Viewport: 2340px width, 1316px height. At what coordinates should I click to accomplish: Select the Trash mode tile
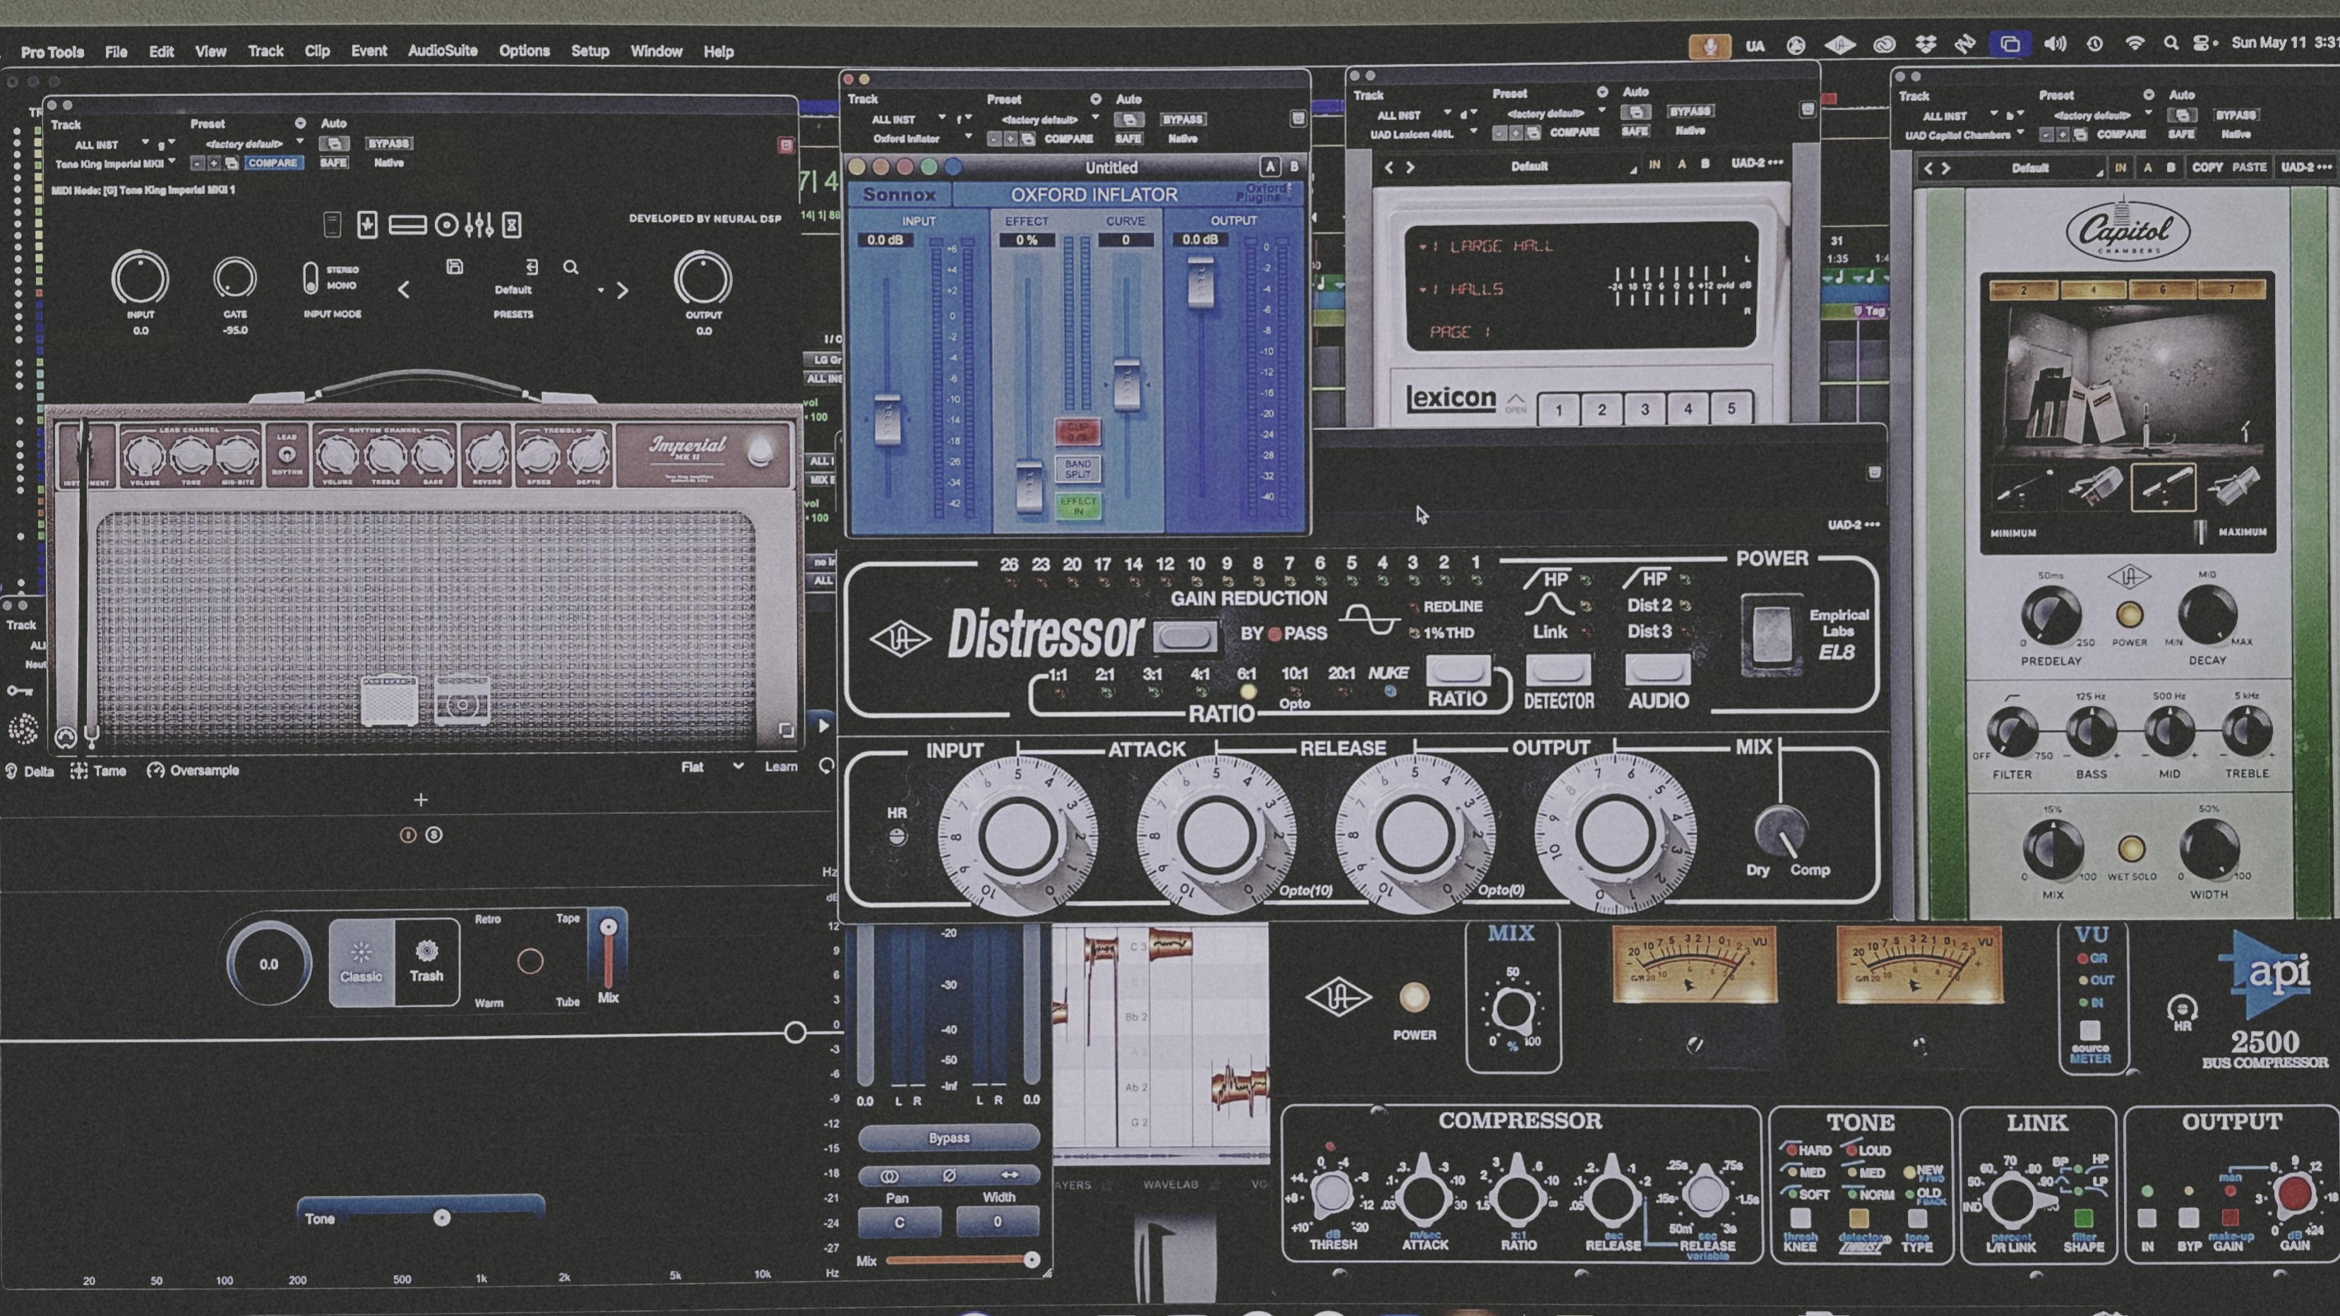pos(426,963)
